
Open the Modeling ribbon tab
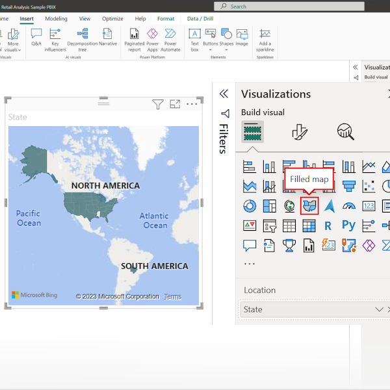click(x=56, y=19)
